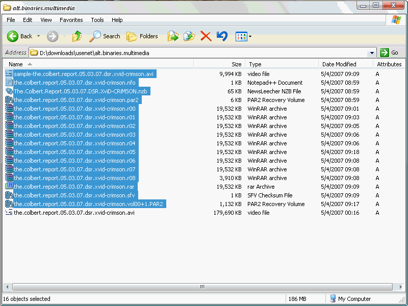Screen dimensions: 408x306
Task: Open the Views icon button
Action: click(241, 36)
